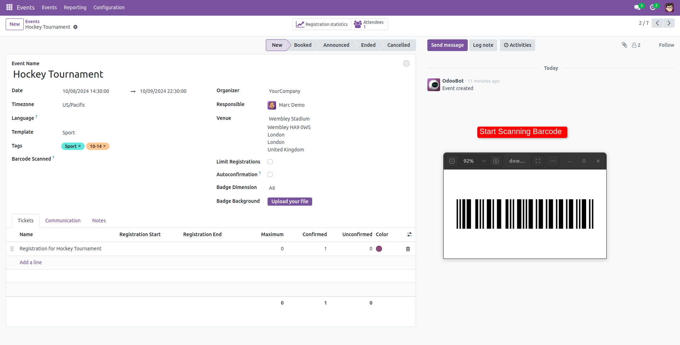This screenshot has width=680, height=345.
Task: Click Upload your file button
Action: click(290, 201)
